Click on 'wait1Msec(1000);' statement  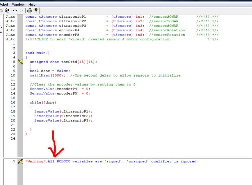(48, 75)
